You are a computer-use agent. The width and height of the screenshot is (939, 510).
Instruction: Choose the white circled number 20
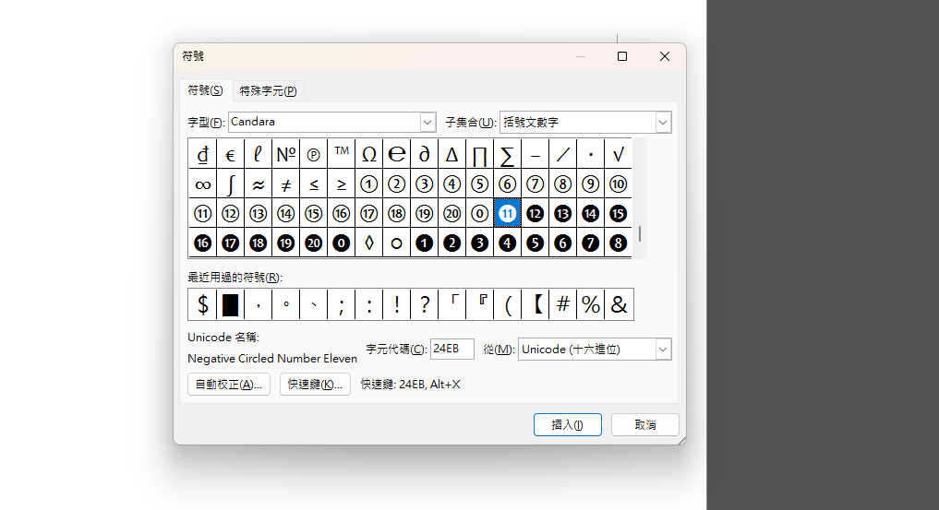pos(452,213)
